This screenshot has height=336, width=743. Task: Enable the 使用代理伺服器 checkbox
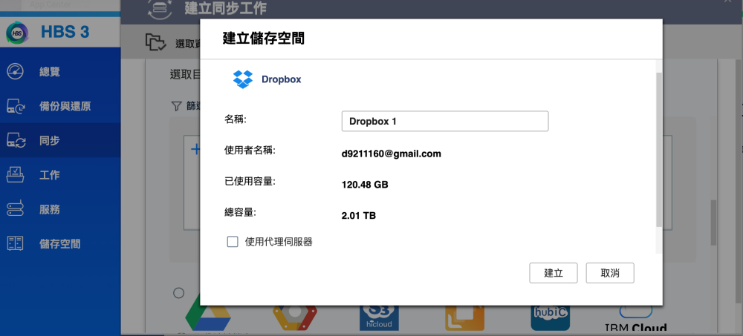(233, 243)
